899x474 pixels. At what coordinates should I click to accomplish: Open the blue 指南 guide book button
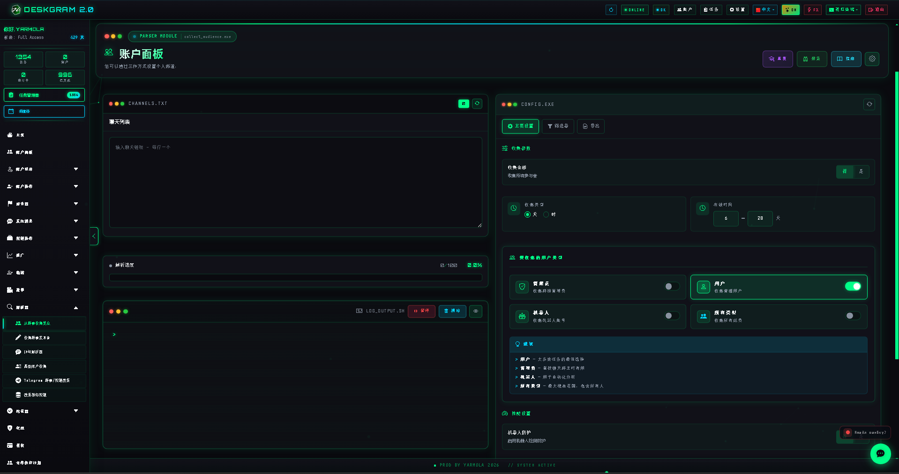click(846, 59)
